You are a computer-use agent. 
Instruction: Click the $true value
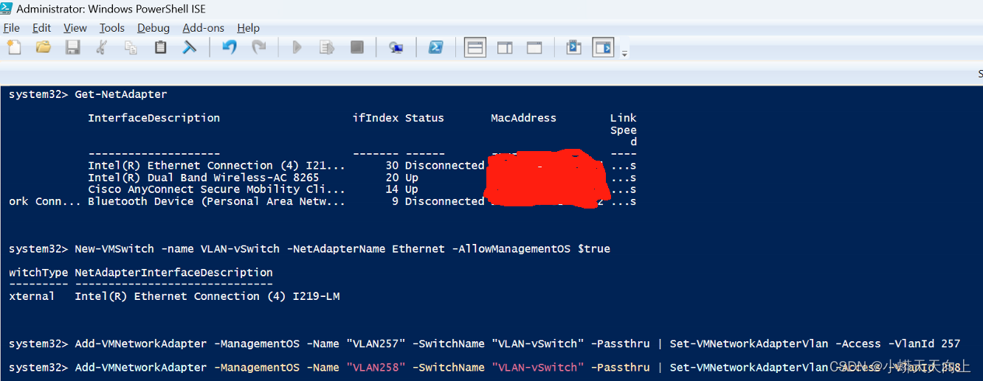point(594,249)
